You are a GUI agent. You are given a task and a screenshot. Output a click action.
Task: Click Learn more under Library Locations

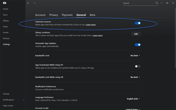click(x=97, y=35)
